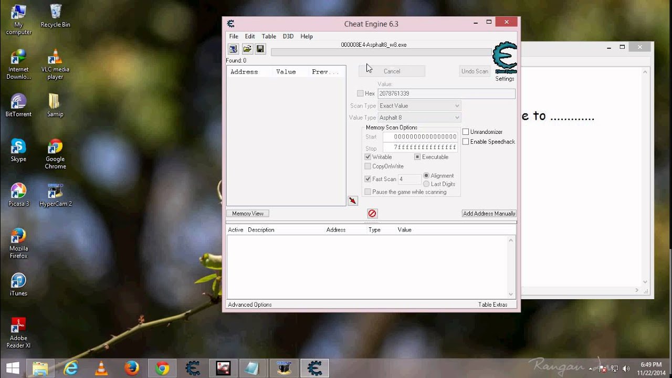This screenshot has width=672, height=378.
Task: Click Add Address Manually
Action: (489, 213)
